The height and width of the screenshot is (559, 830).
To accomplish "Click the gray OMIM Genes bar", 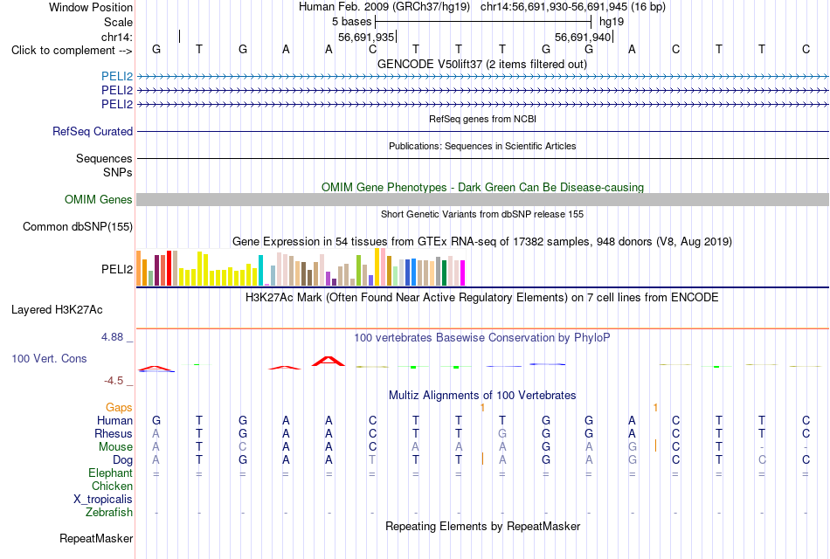I will tap(482, 199).
